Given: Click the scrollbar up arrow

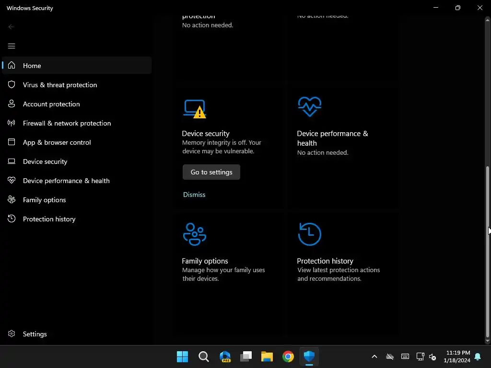Looking at the screenshot, I should pyautogui.click(x=487, y=20).
